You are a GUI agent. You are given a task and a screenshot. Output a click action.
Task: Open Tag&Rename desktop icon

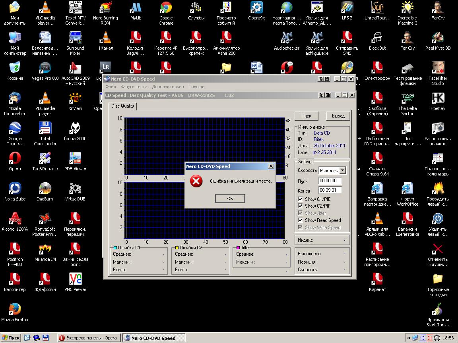pyautogui.click(x=45, y=161)
